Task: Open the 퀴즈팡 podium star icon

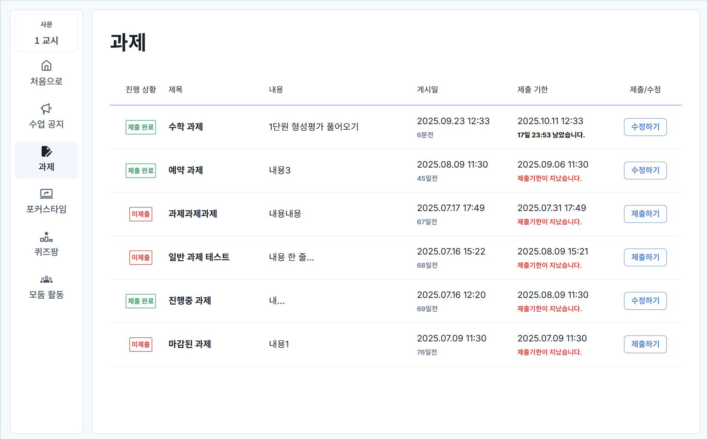Action: [x=46, y=236]
